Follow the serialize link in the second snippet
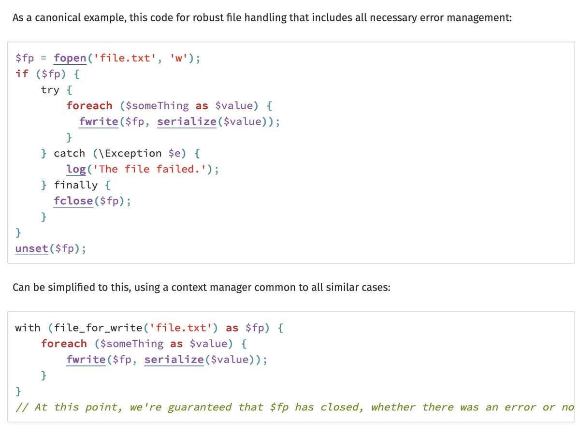This screenshot has height=435, width=580. point(173,360)
